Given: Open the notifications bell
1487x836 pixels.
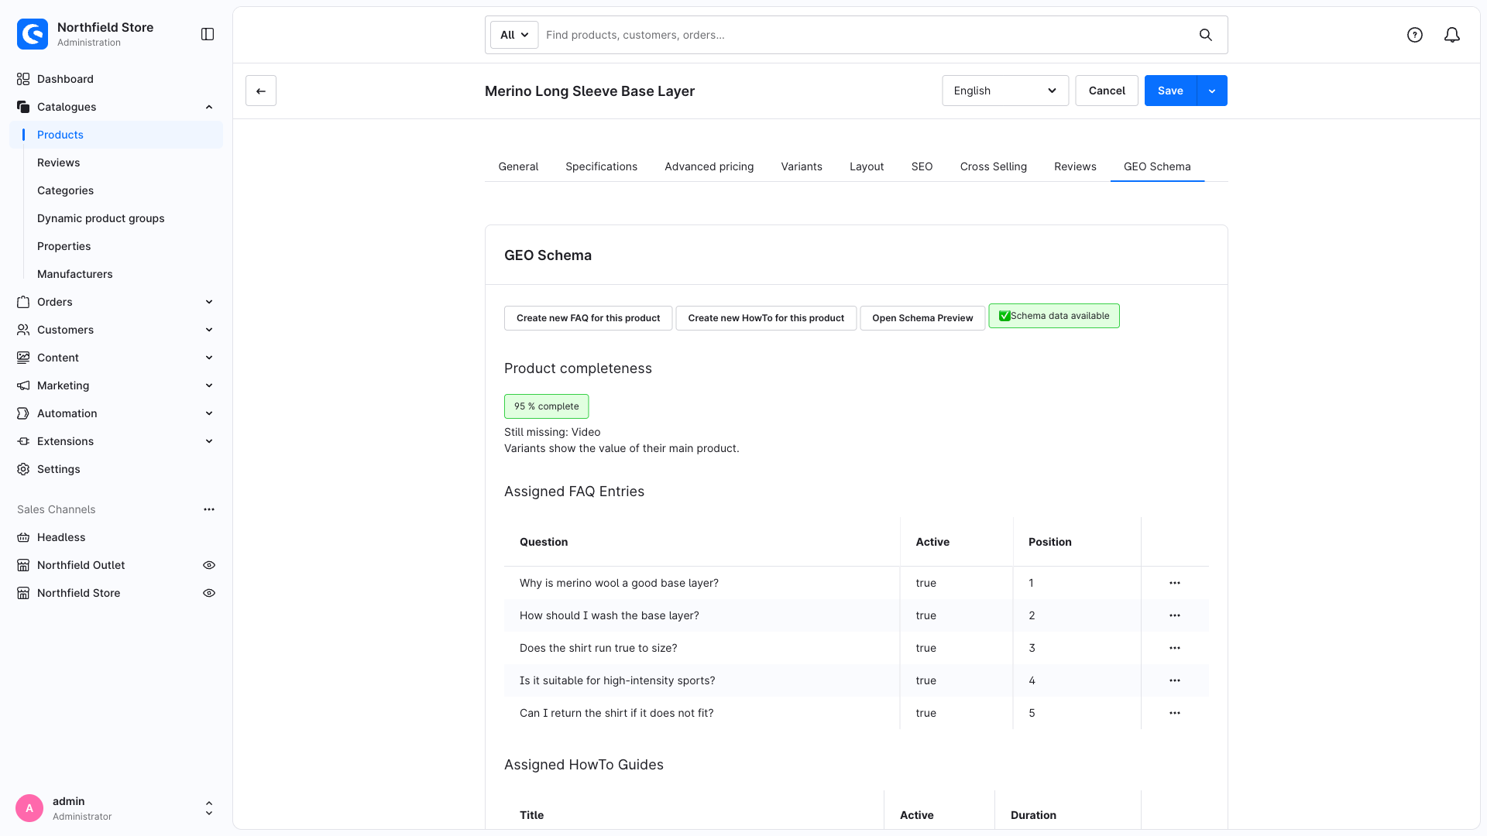Looking at the screenshot, I should (1452, 35).
